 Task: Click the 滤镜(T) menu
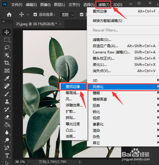pyautogui.click(x=104, y=5)
